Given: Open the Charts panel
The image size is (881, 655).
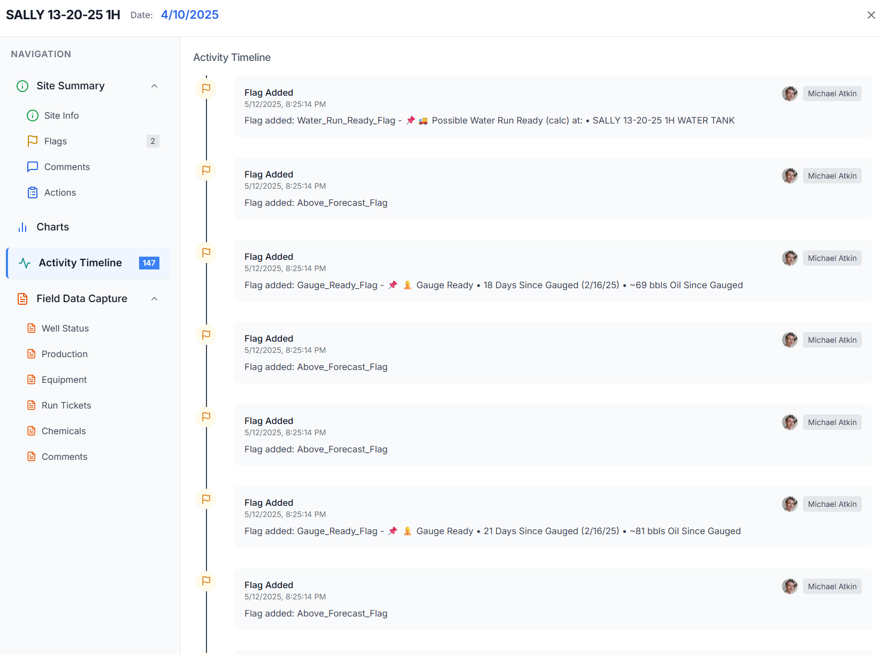Looking at the screenshot, I should (53, 227).
